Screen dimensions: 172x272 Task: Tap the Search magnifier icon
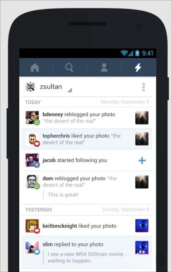[69, 67]
